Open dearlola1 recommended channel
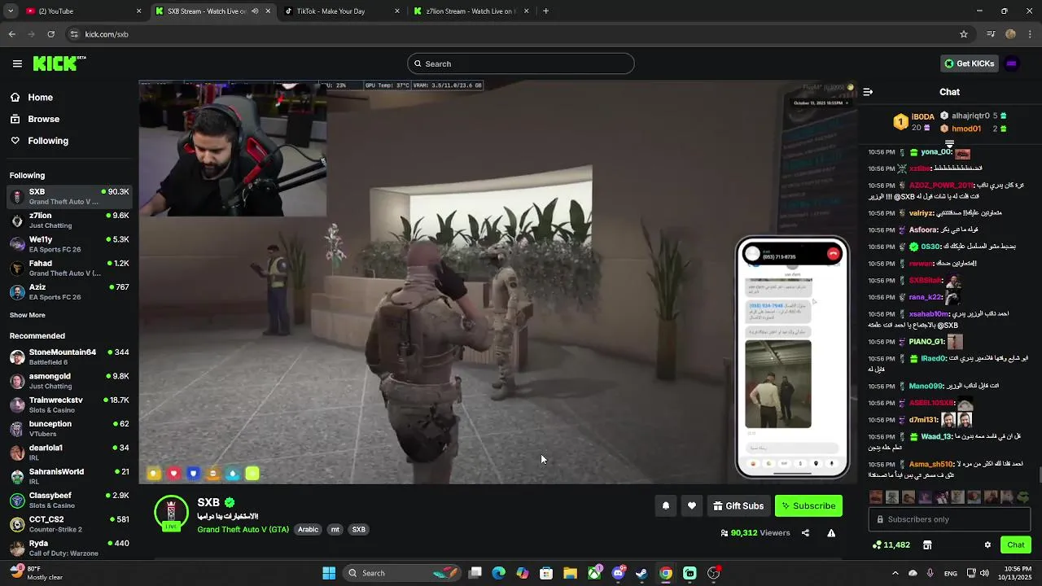Viewport: 1042px width, 586px height. coord(69,453)
